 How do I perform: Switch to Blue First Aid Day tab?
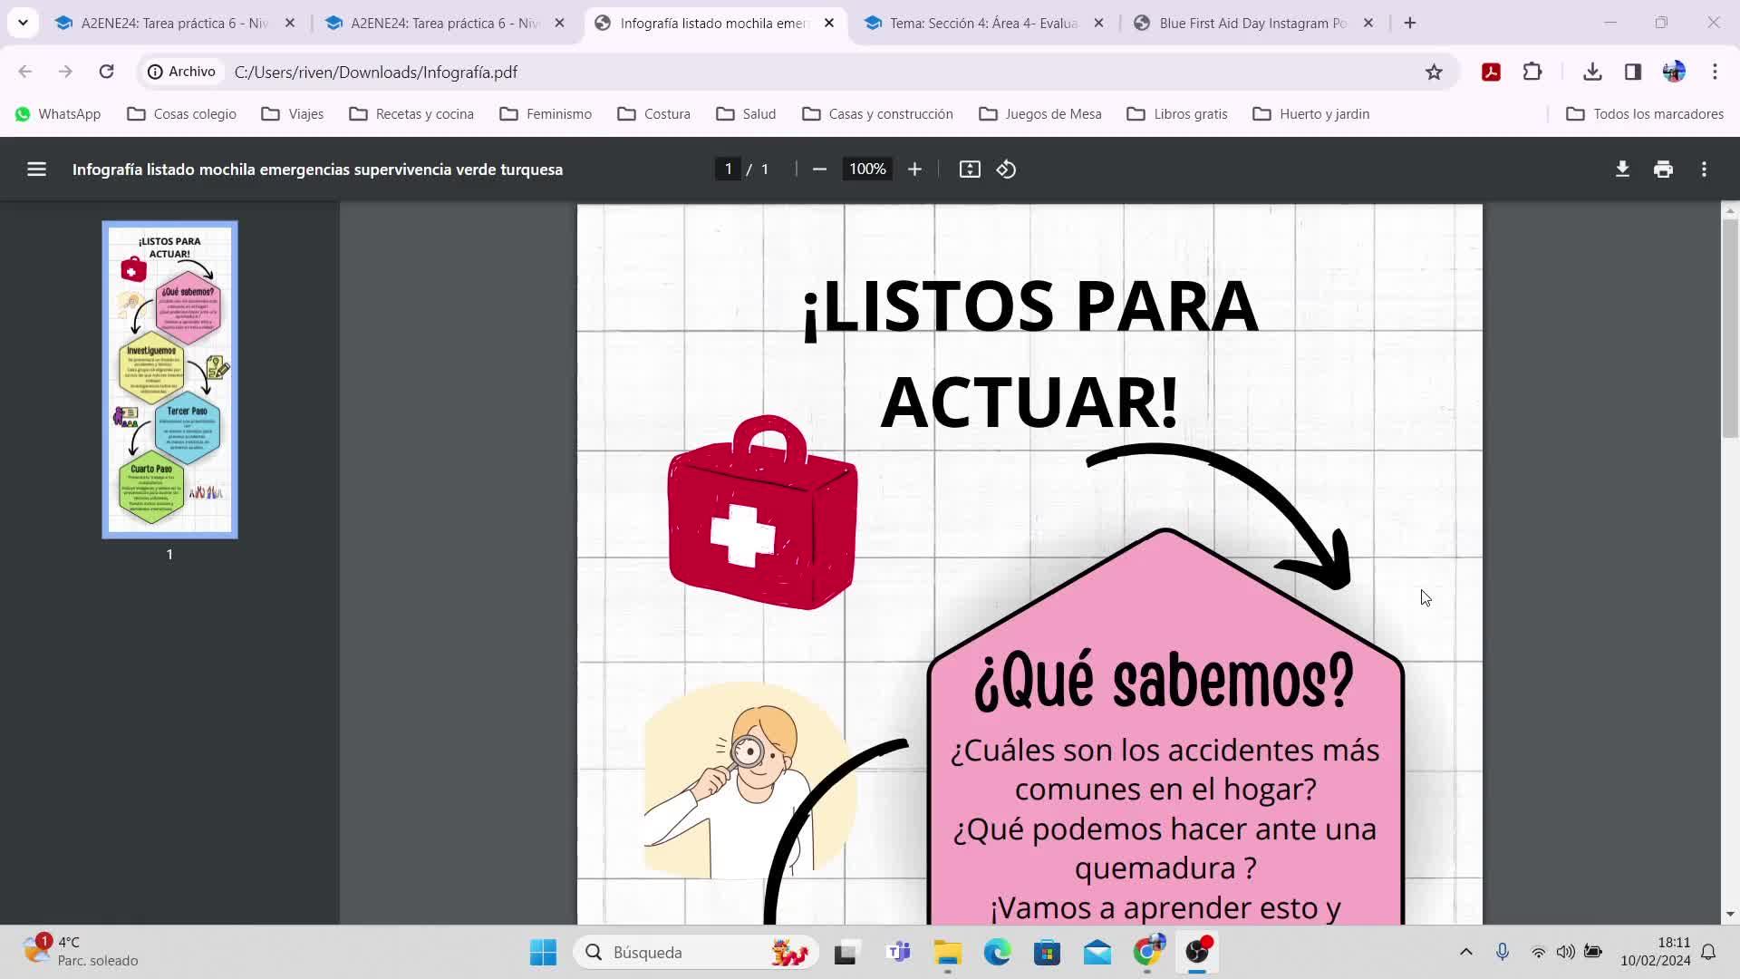(x=1252, y=23)
